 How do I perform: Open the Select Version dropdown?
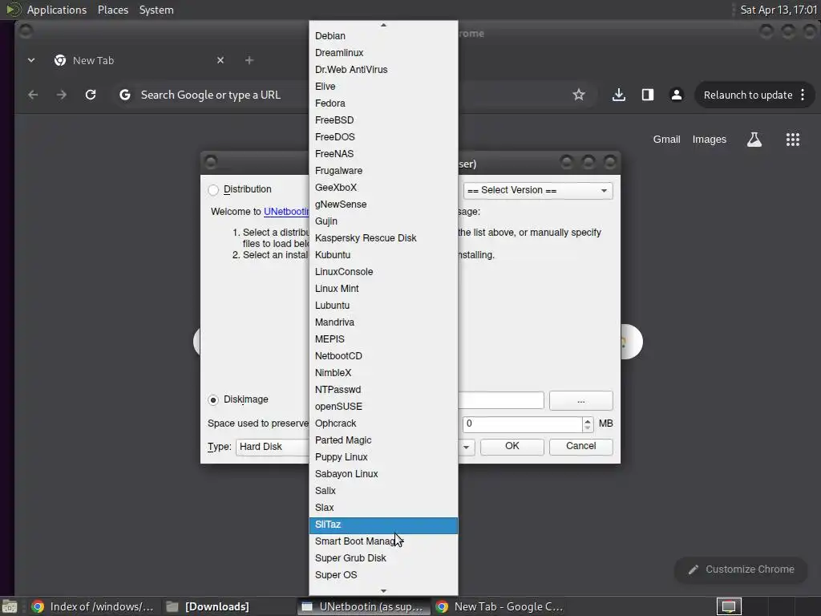[x=538, y=190]
